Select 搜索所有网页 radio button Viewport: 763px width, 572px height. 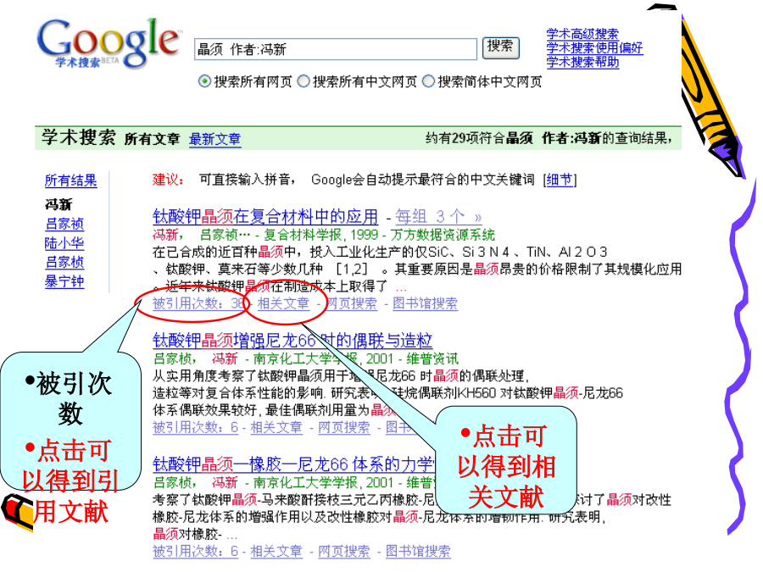point(204,81)
